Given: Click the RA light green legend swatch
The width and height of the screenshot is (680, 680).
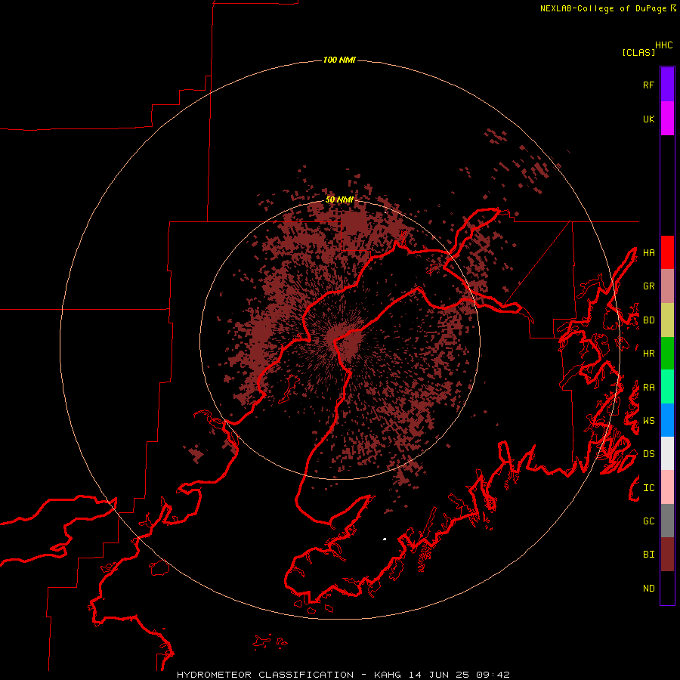Looking at the screenshot, I should [x=667, y=387].
